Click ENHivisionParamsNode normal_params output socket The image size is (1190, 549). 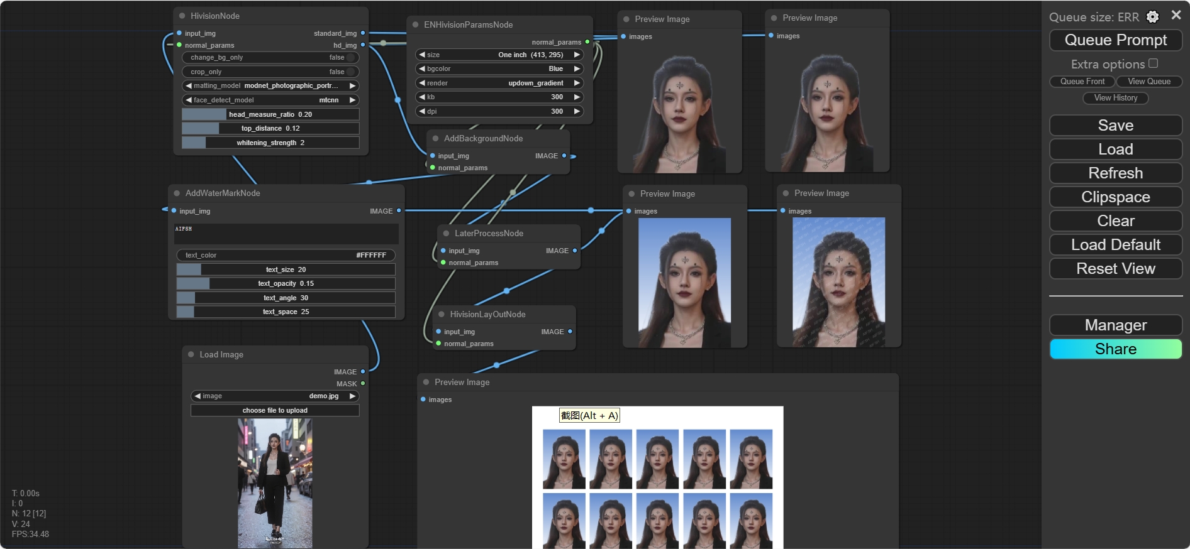587,41
